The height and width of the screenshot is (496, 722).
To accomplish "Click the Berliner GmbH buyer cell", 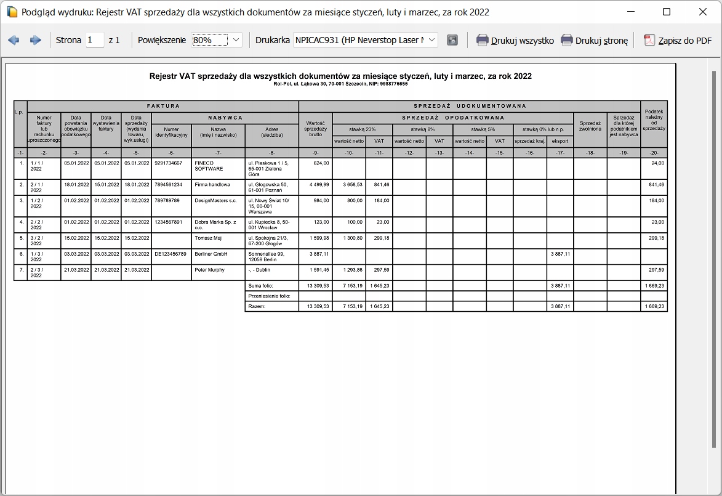I will [x=218, y=254].
